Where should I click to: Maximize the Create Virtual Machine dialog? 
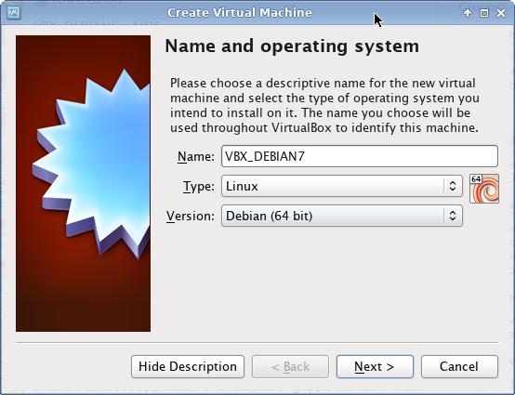tap(484, 13)
